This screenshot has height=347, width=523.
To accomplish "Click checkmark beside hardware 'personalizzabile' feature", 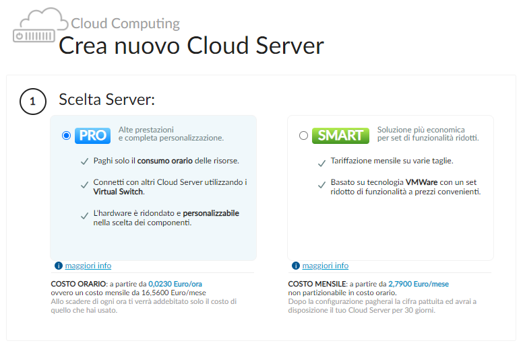I will (x=84, y=215).
